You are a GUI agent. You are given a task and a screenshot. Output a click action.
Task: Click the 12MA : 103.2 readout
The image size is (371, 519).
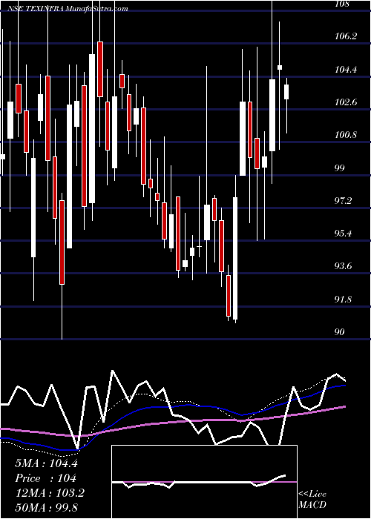coord(50,493)
